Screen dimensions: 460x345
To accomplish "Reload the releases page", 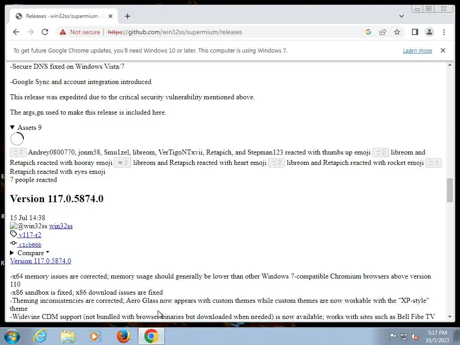I will point(45,32).
